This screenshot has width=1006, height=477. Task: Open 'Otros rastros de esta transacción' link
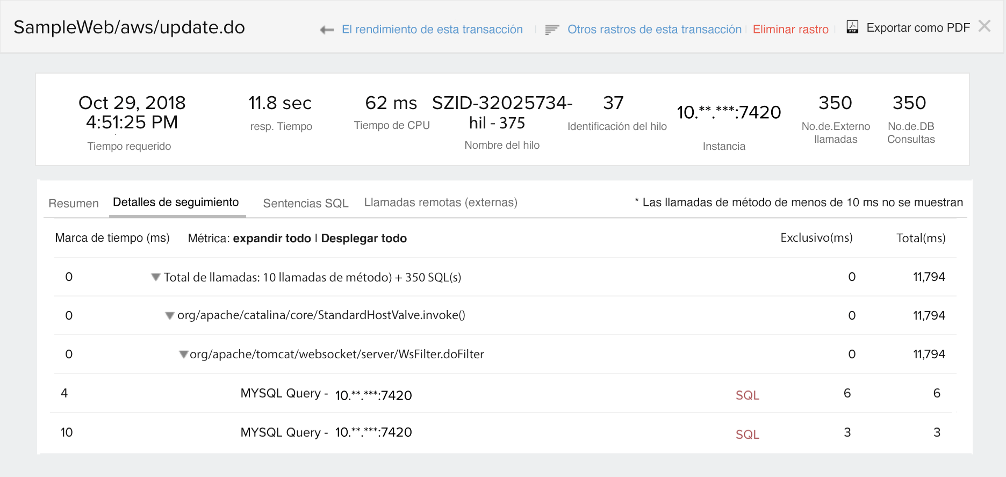(x=654, y=30)
